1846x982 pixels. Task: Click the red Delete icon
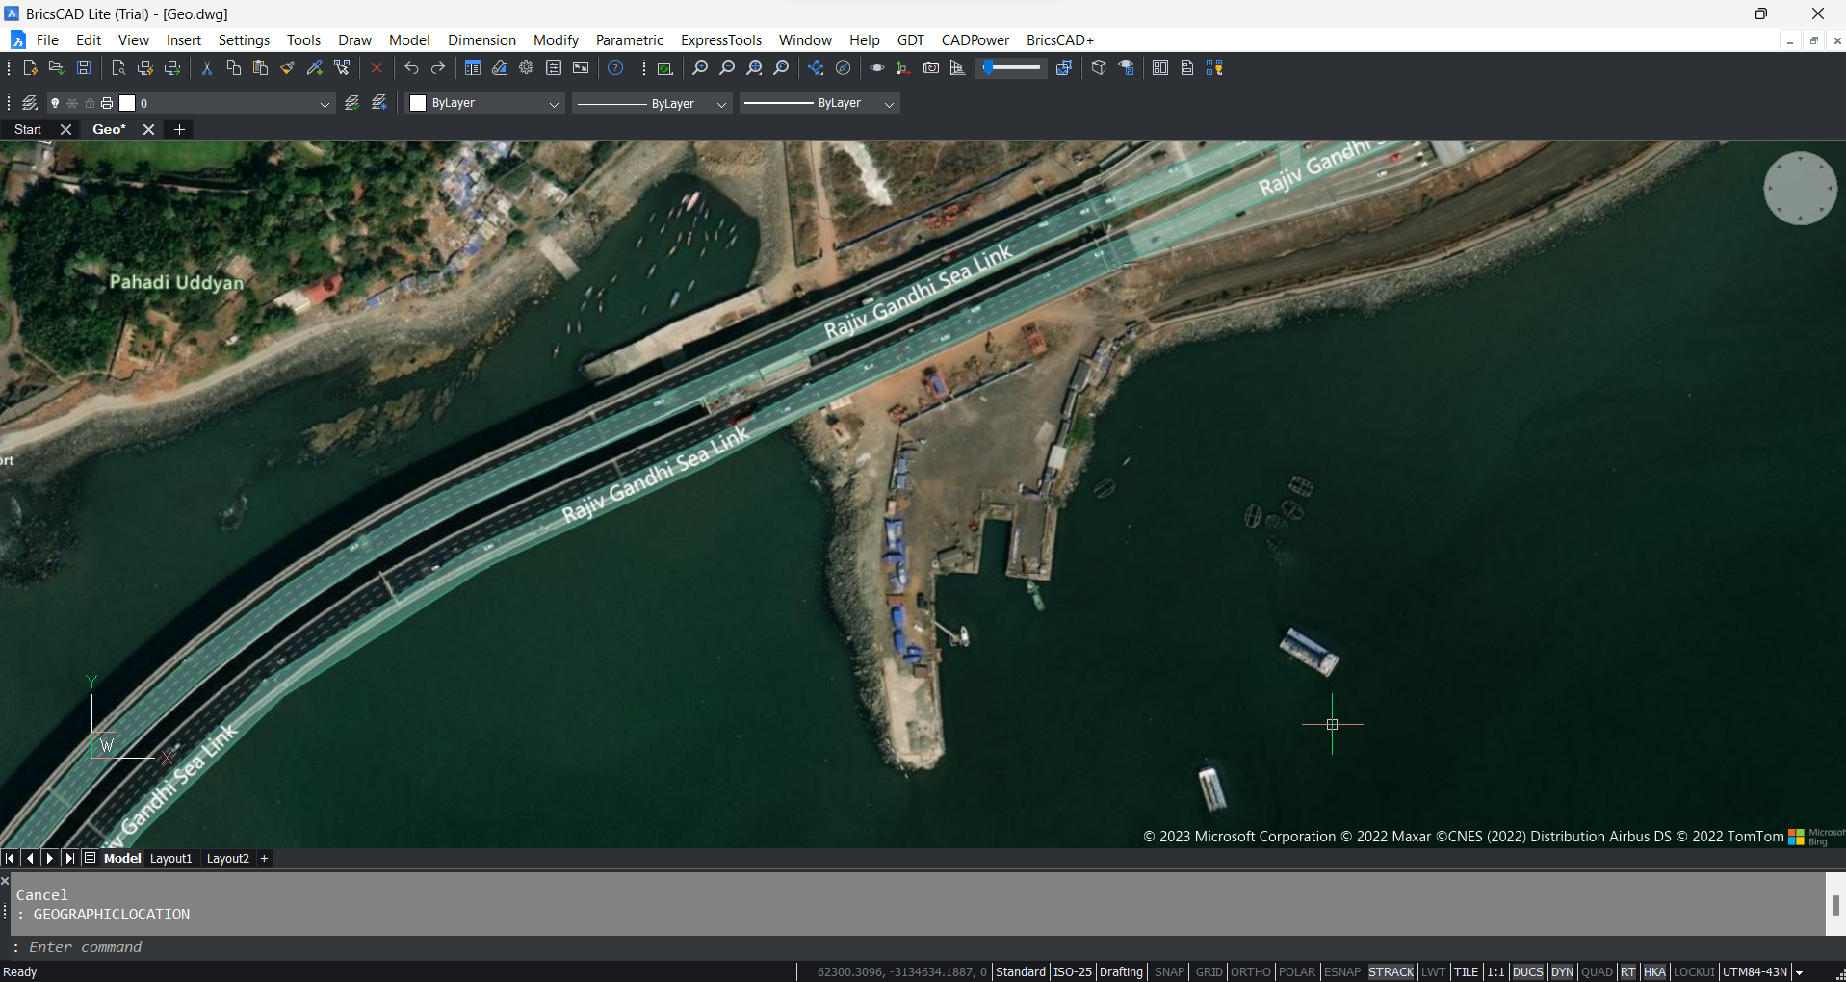377,67
